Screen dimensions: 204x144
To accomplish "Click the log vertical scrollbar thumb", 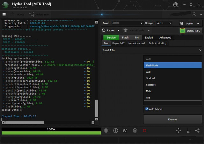I will click(97, 108).
